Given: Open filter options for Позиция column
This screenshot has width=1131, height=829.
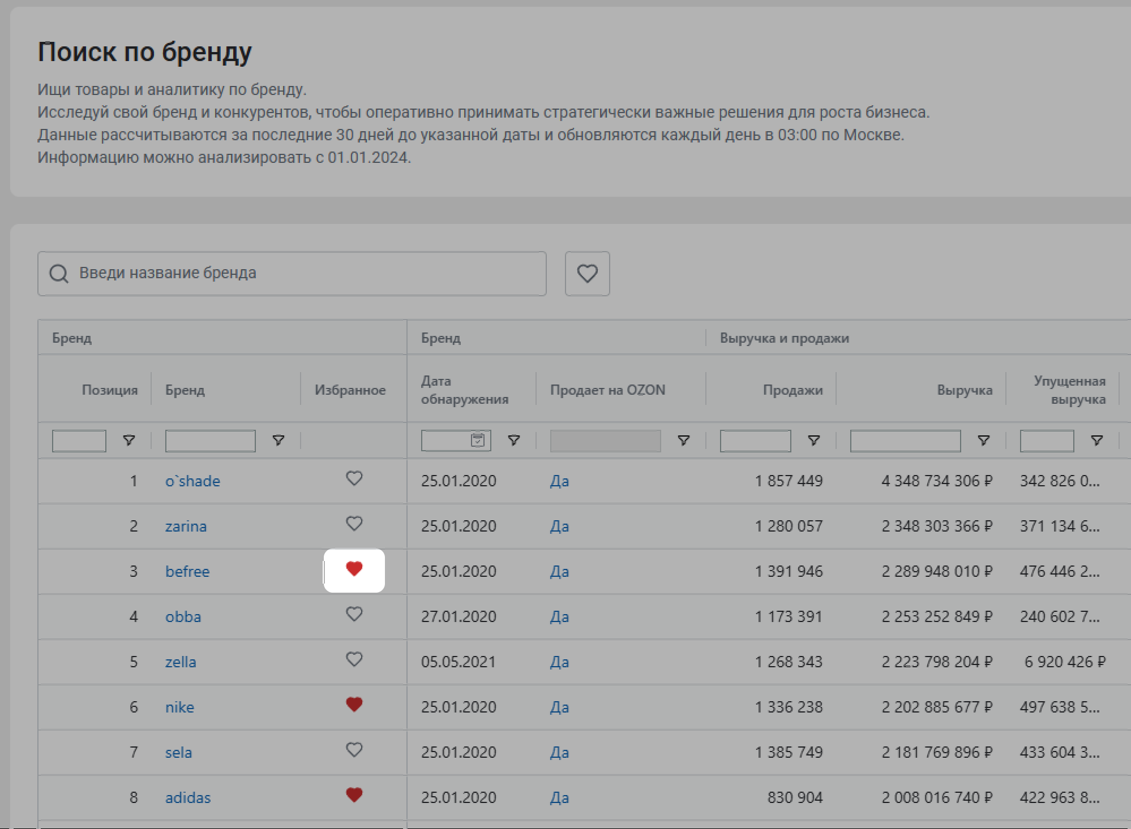Looking at the screenshot, I should (x=129, y=440).
